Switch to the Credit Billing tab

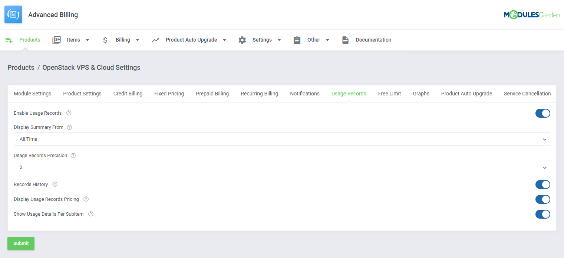tap(128, 94)
